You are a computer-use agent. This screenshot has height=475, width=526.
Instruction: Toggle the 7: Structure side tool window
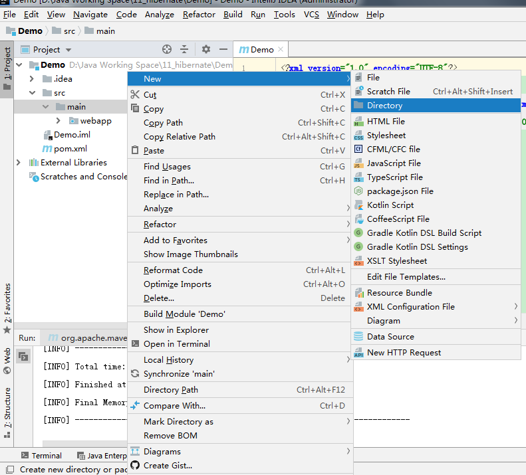click(7, 413)
